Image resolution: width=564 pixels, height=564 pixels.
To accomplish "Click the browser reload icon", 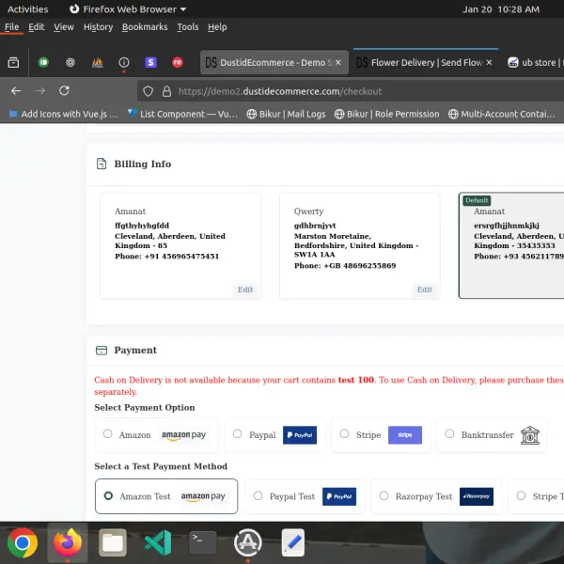I will [x=64, y=91].
